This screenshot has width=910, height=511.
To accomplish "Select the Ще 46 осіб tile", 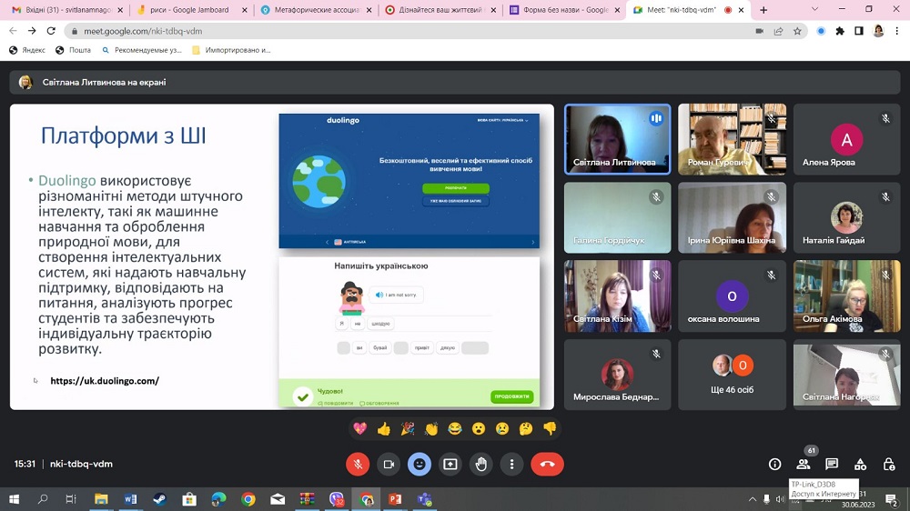I will pos(732,375).
